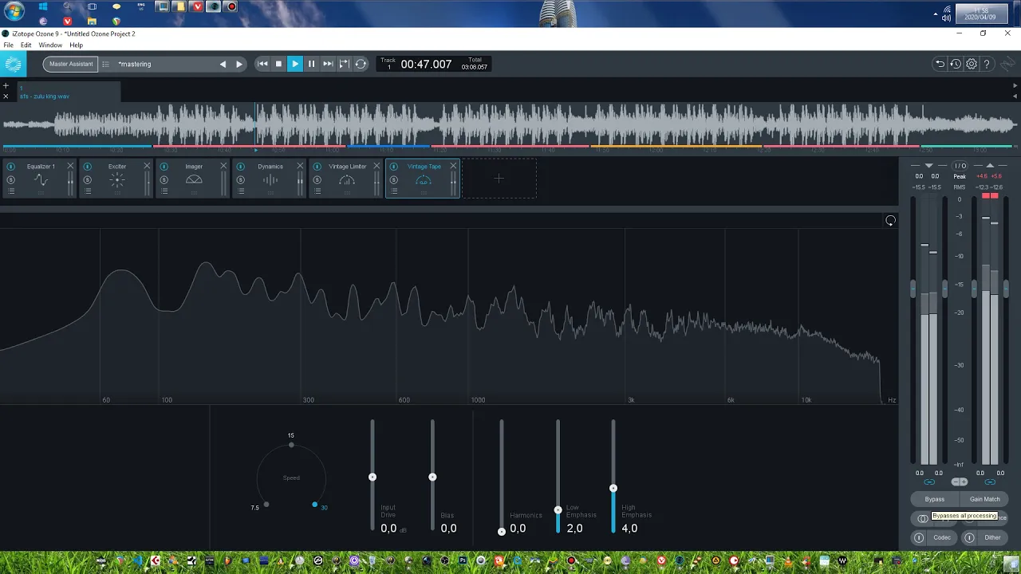This screenshot has width=1021, height=574.
Task: Remove the track with the X icon
Action: 6,96
